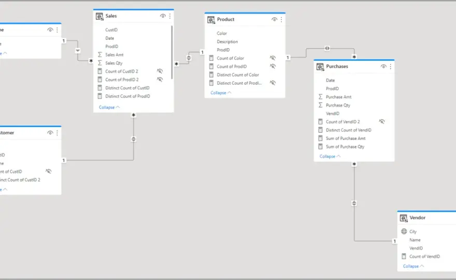Click measure icon of Distinct Count of ProdID

pyautogui.click(x=99, y=96)
